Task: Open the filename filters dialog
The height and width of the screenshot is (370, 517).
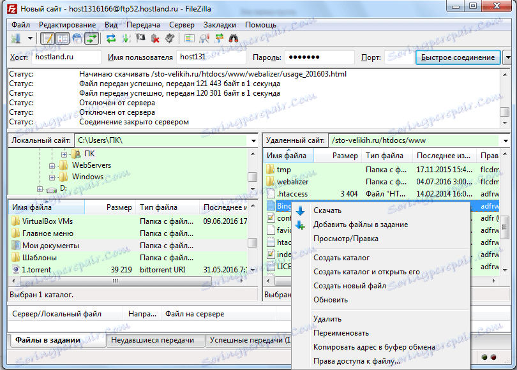Action: coord(190,38)
